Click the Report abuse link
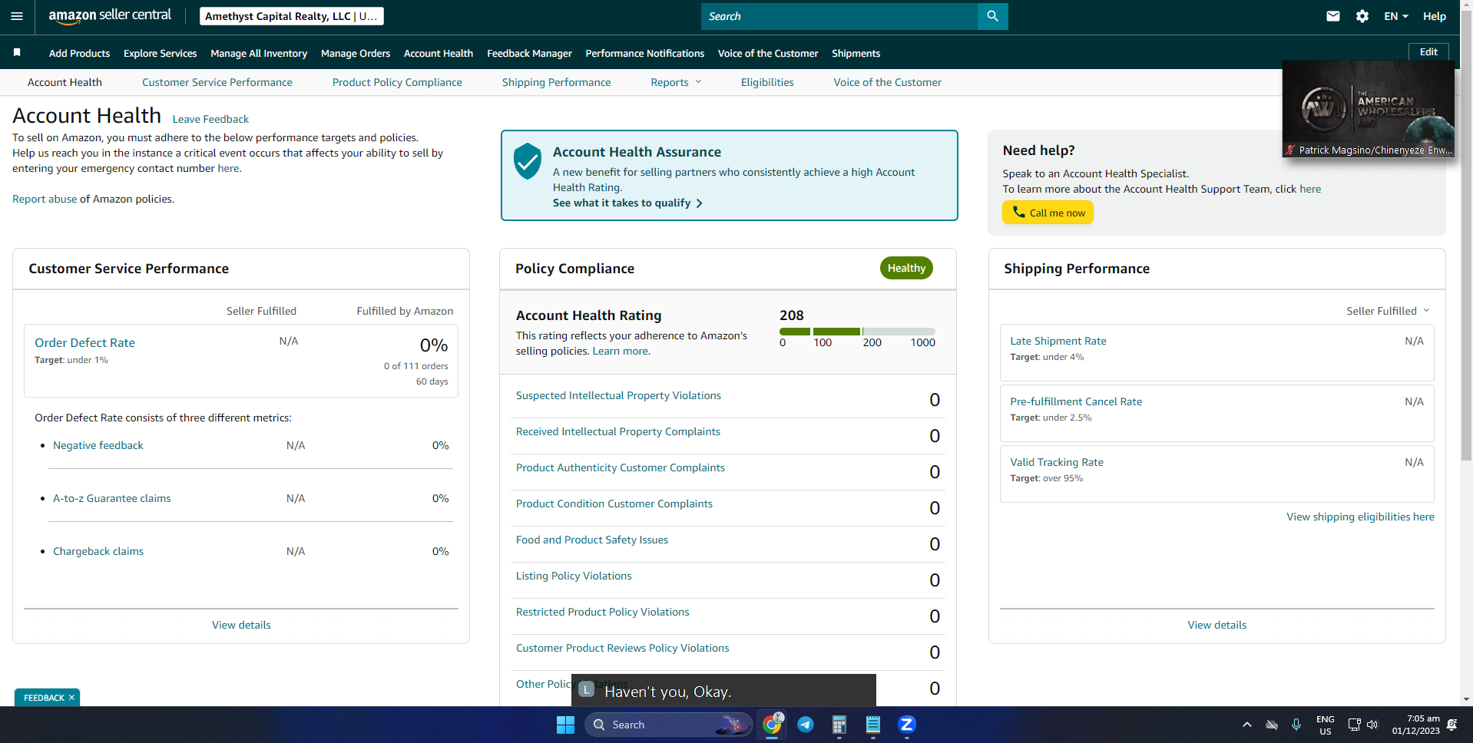This screenshot has height=743, width=1473. point(45,199)
